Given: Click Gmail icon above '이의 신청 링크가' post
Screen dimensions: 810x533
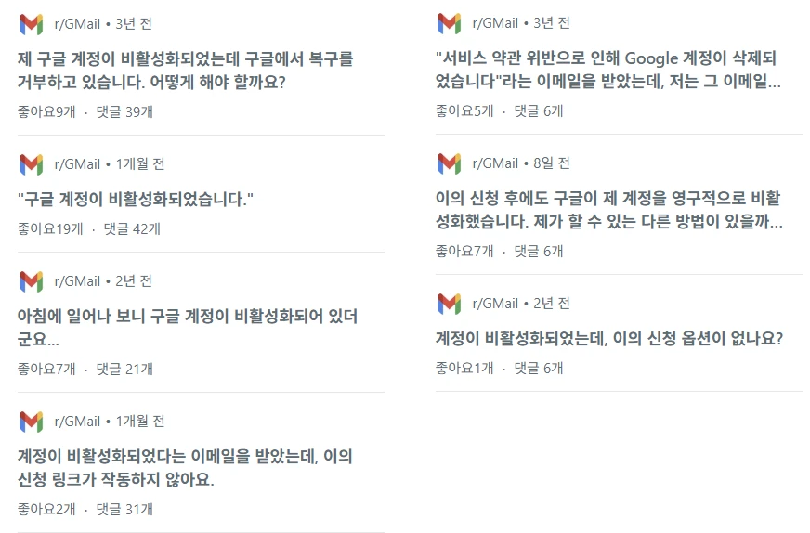Looking at the screenshot, I should pos(31,422).
